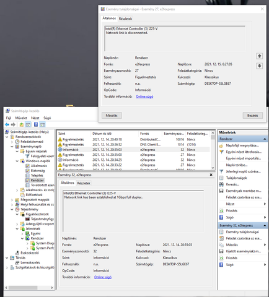The width and height of the screenshot is (269, 297).
Task: Sort by Dátum és idő column header
Action: (115, 134)
